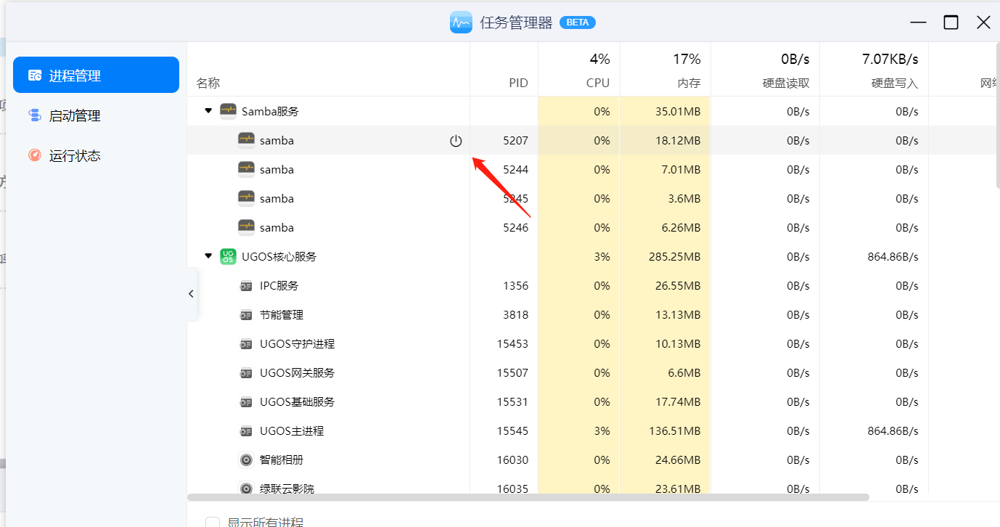Click the PID value 5245
The width and height of the screenshot is (1000, 527).
pos(516,199)
